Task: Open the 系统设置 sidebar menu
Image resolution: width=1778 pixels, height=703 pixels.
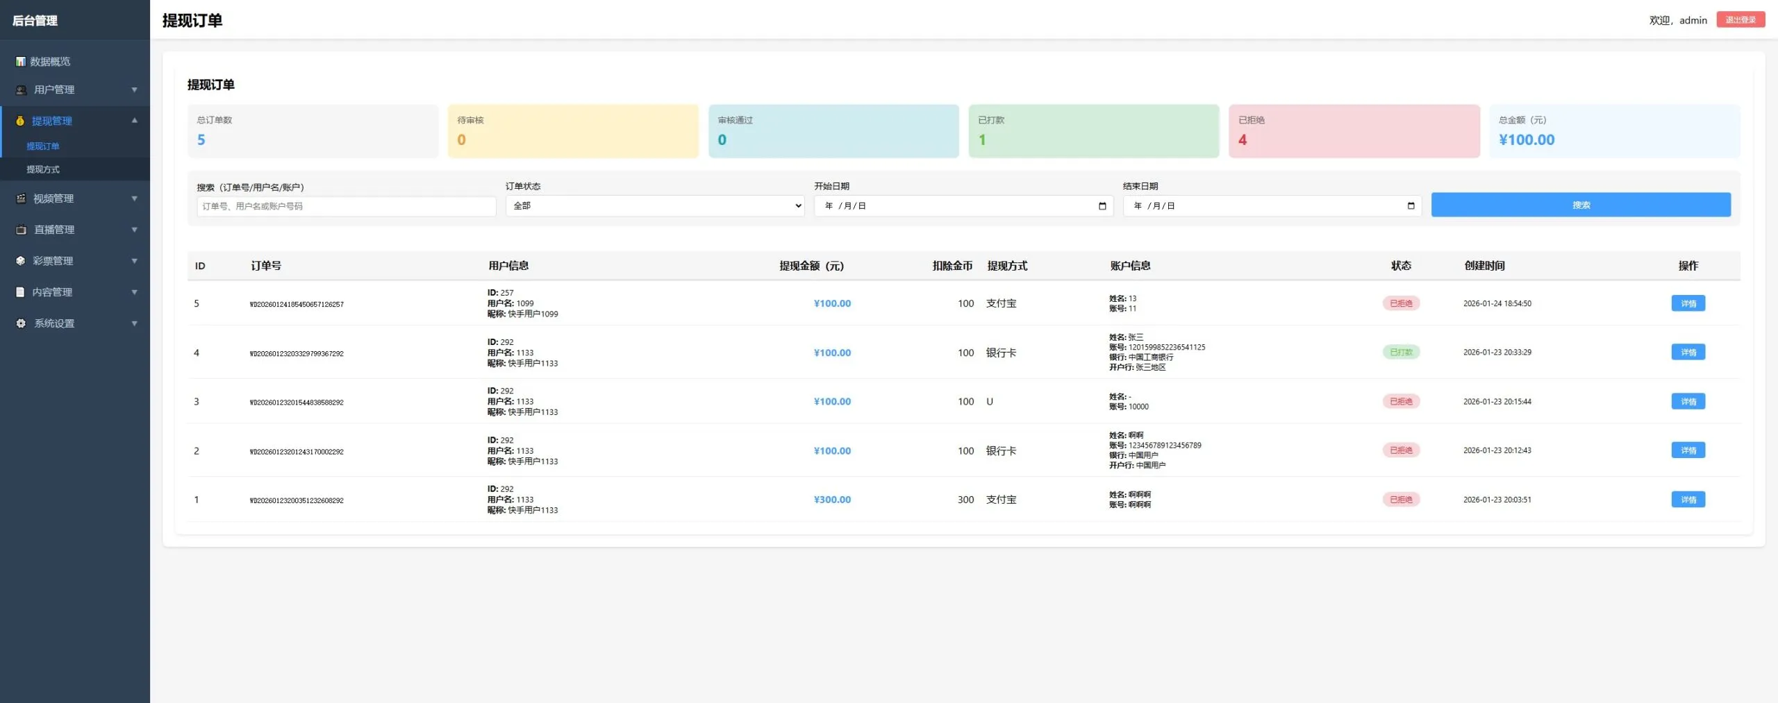Action: point(75,323)
